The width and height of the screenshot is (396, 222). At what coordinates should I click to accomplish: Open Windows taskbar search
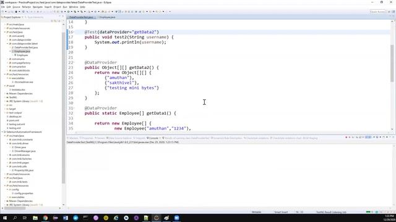click(x=15, y=218)
